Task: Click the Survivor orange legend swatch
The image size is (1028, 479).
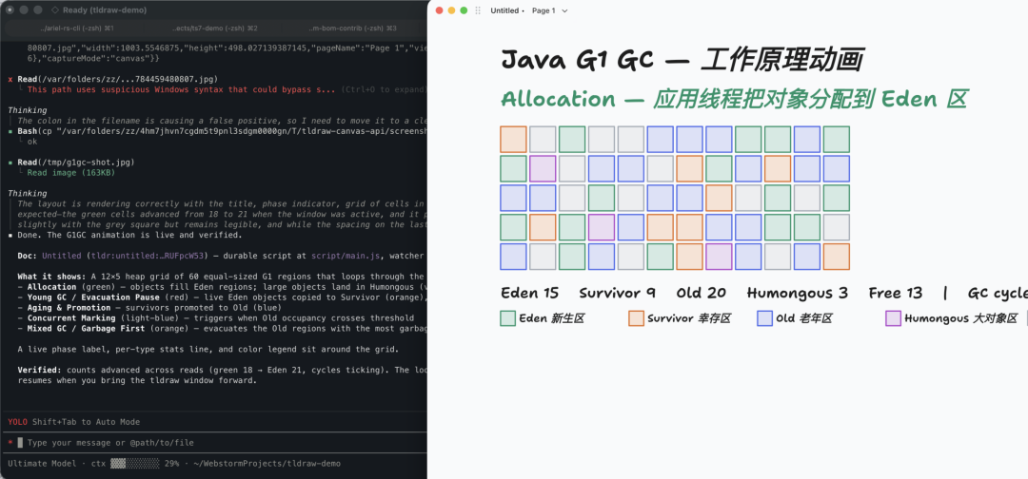Action: coord(636,318)
